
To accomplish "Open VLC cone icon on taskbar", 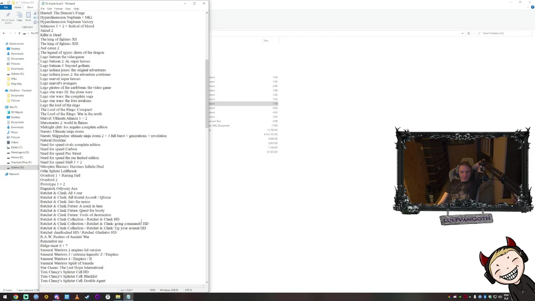I will click(77, 297).
